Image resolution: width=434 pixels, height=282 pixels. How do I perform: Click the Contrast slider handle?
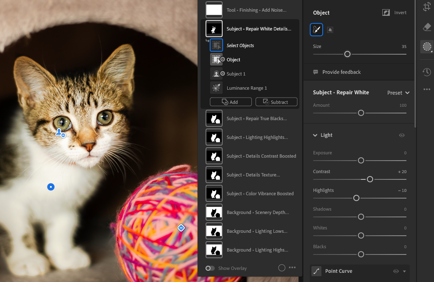(370, 179)
